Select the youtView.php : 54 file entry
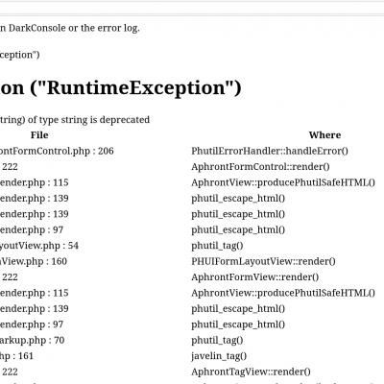Image resolution: width=384 pixels, height=384 pixels. [x=39, y=246]
